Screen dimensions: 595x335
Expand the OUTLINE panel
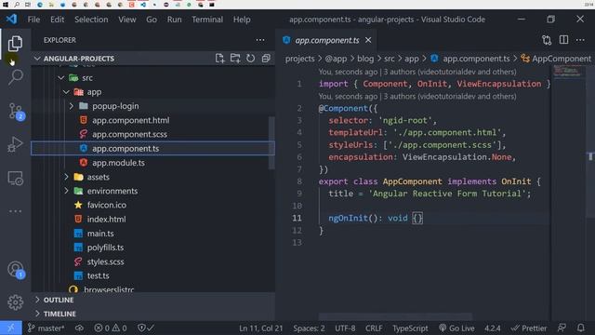click(x=153, y=300)
